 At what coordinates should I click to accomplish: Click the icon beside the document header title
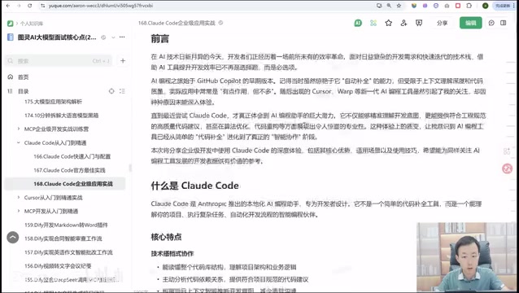(x=220, y=23)
